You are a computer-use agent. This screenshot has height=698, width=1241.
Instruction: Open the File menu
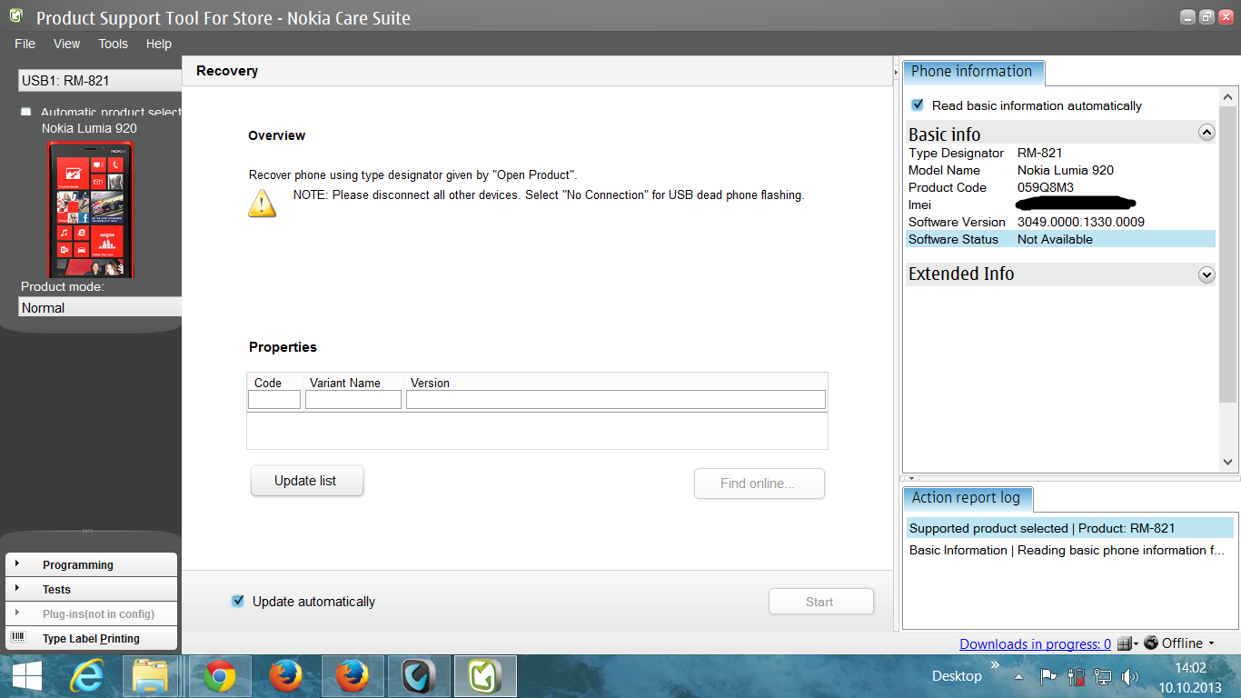pyautogui.click(x=25, y=44)
